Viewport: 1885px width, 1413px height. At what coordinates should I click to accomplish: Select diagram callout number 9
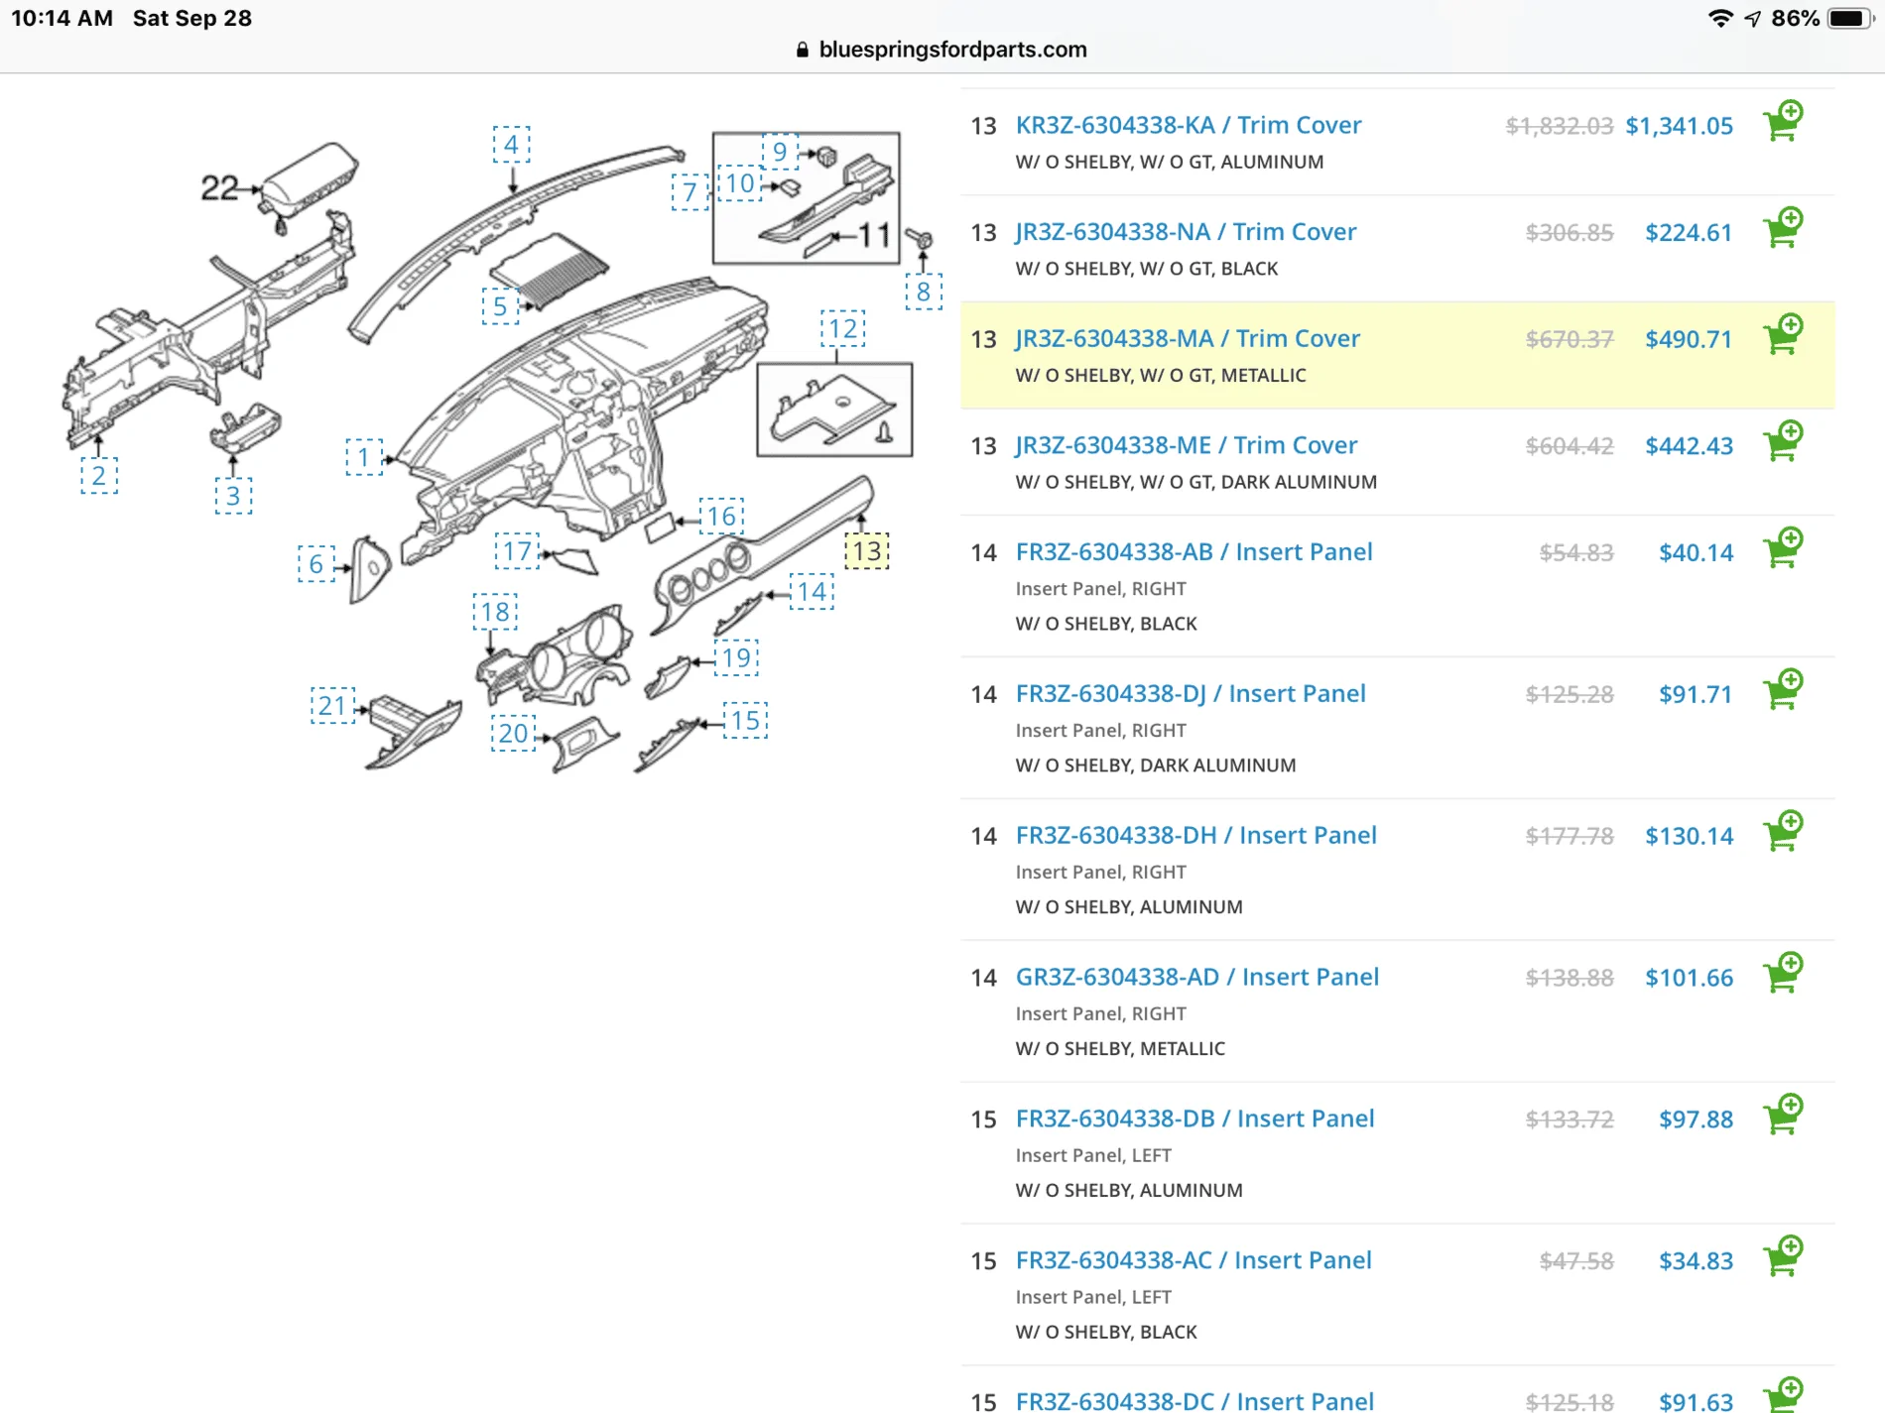[780, 151]
